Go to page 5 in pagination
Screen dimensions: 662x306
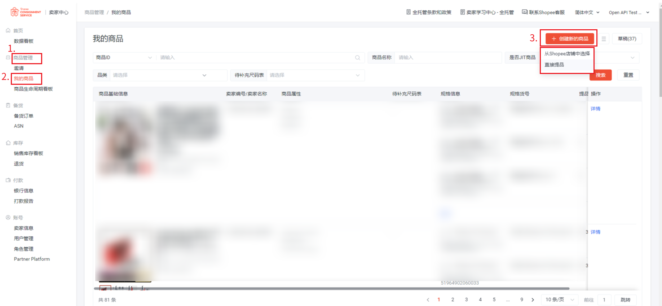coord(494,300)
